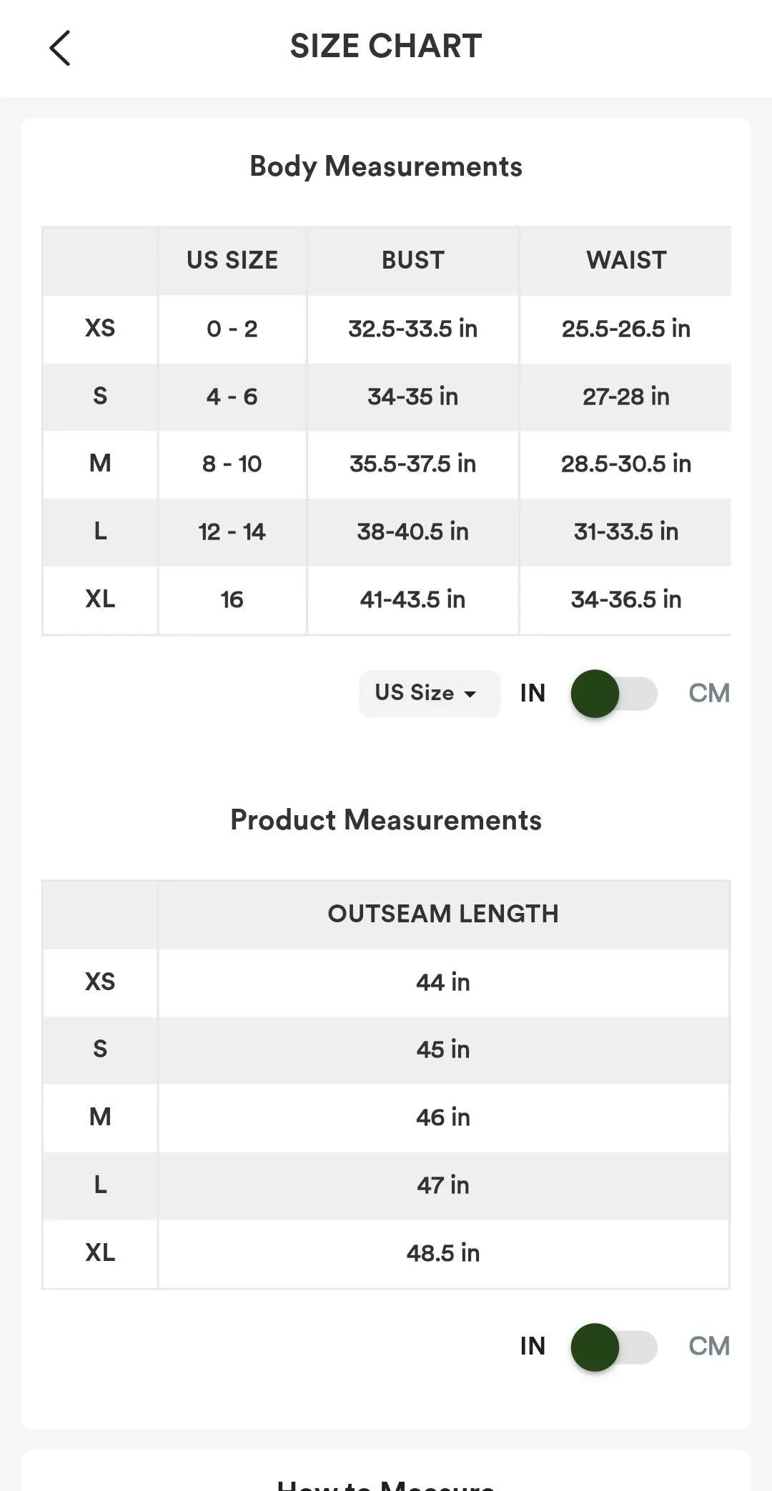772x1491 pixels.
Task: Click the US Size dropdown caret
Action: point(470,694)
